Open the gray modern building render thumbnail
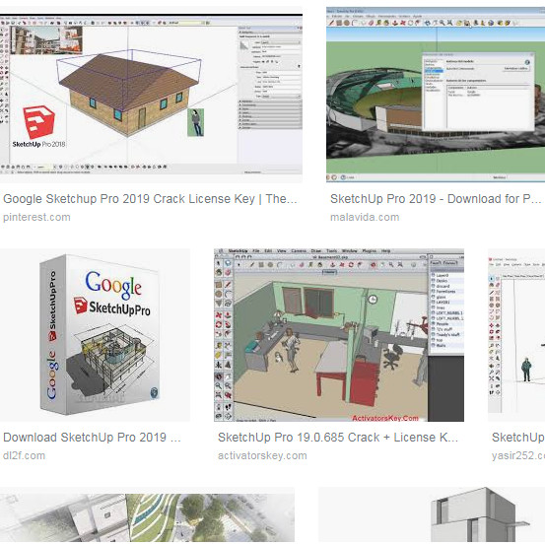Viewport: 545px width, 545px height. pos(432,515)
